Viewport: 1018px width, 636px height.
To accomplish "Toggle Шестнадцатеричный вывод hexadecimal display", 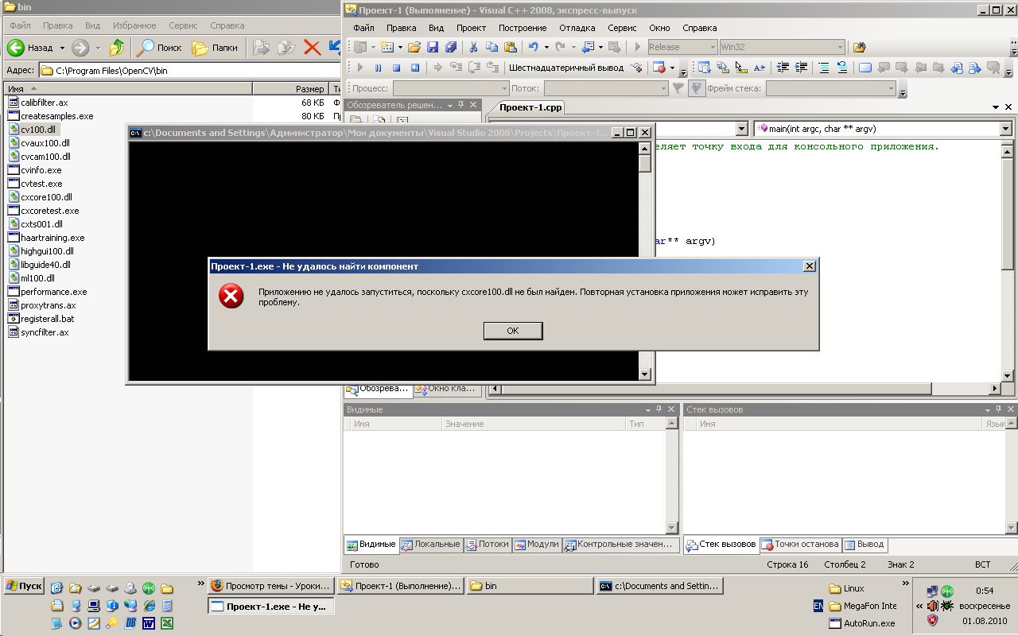I will 565,68.
